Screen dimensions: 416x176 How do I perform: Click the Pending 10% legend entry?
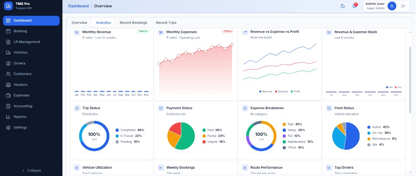pyautogui.click(x=128, y=142)
